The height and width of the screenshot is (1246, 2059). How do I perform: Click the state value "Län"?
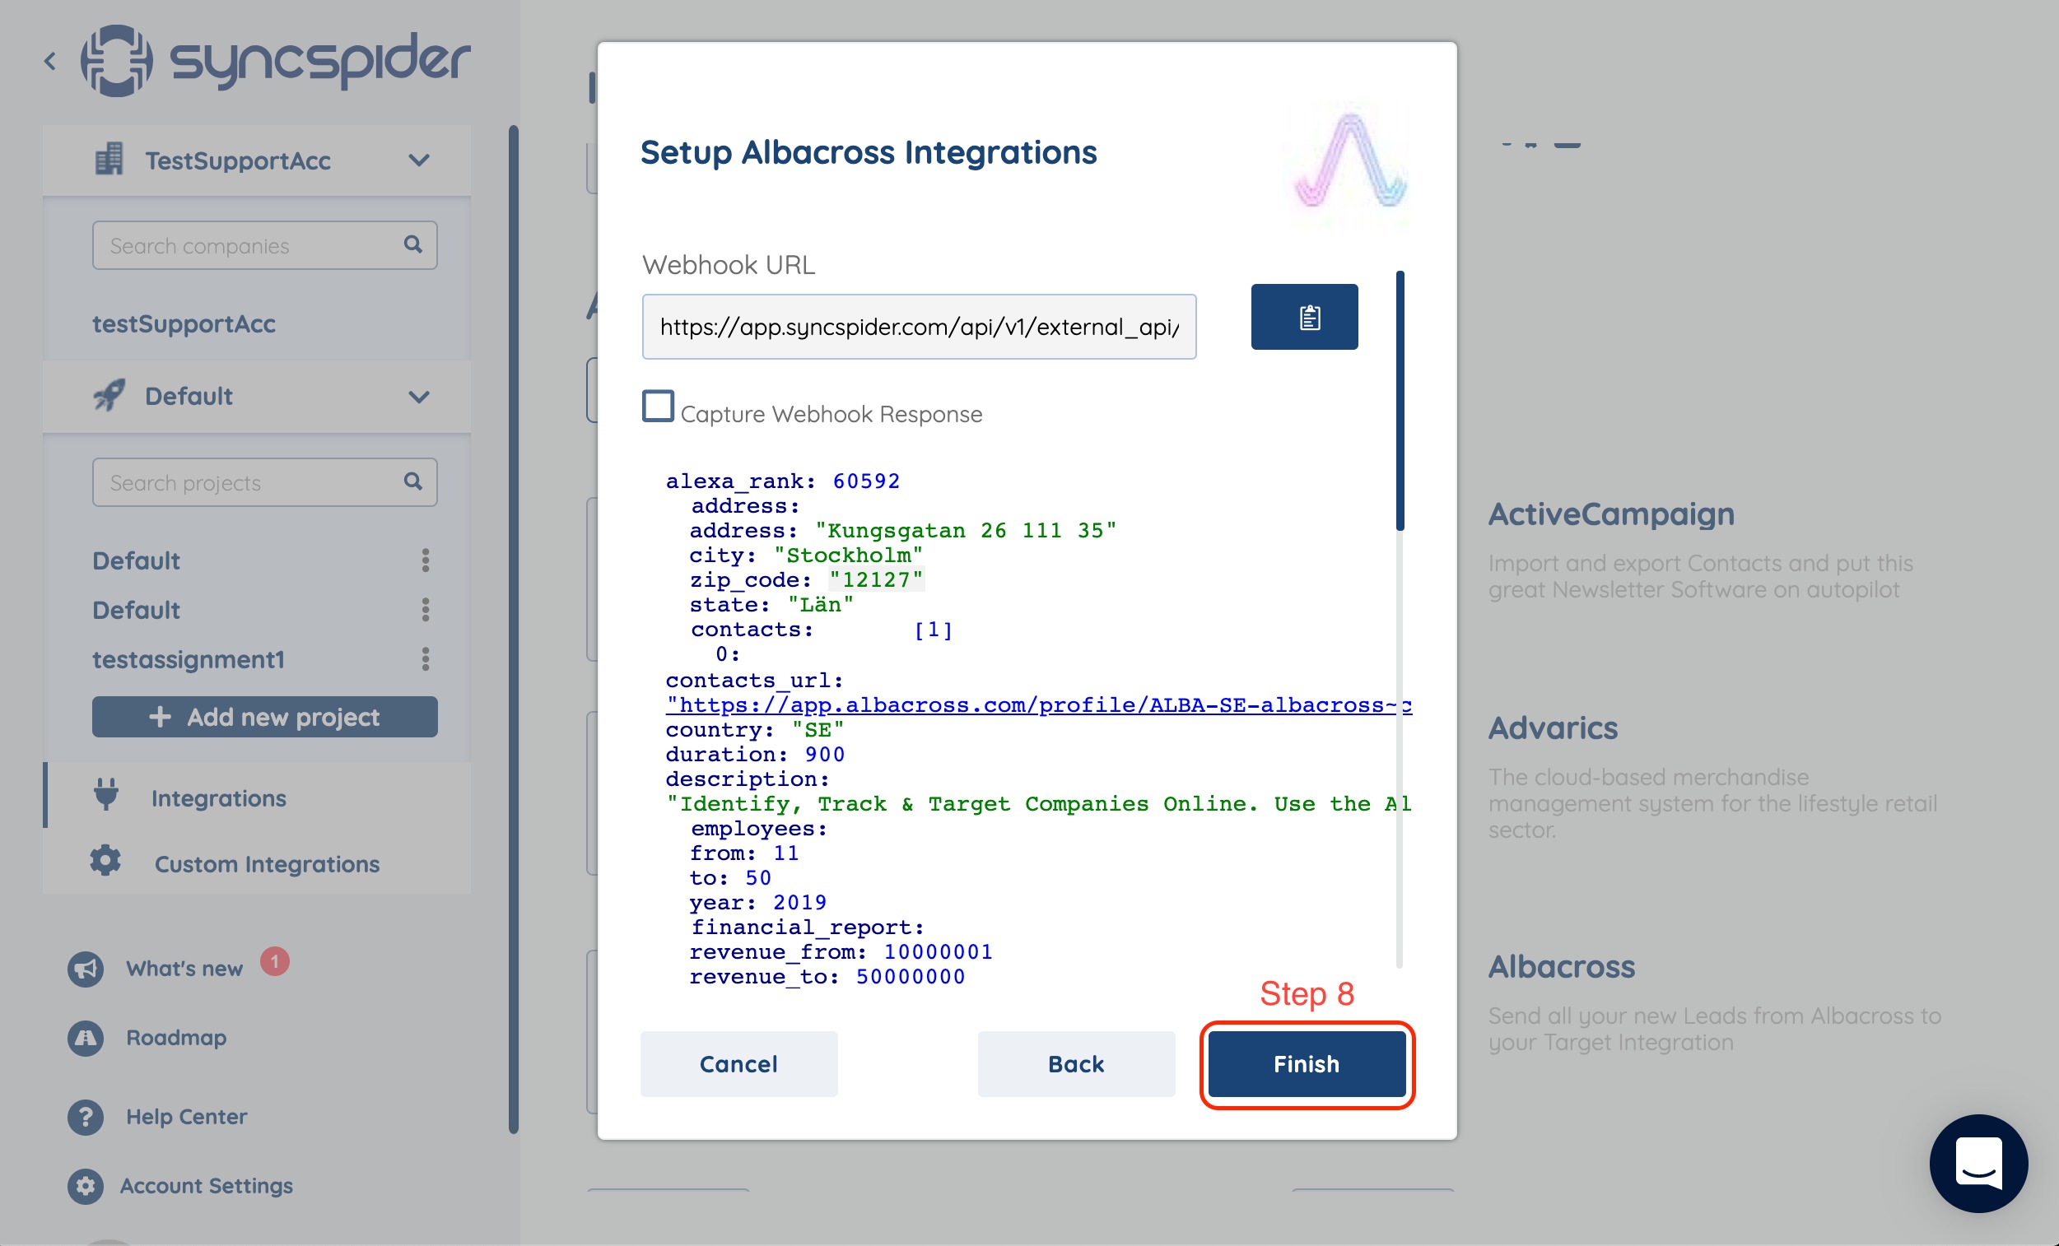[x=820, y=605]
